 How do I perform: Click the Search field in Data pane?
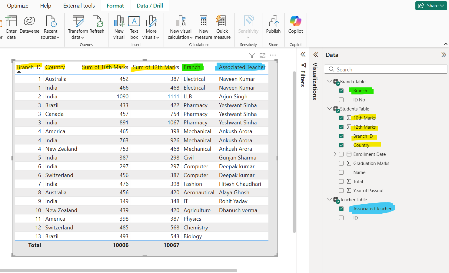point(386,69)
